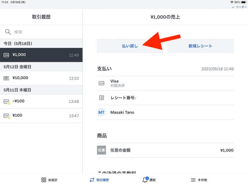Open the ¥10,000 transaction from 12:10
This screenshot has height=186, width=248.
pyautogui.click(x=41, y=78)
